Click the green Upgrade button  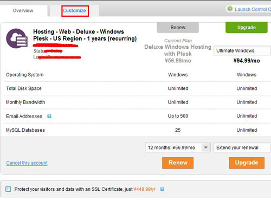point(247,27)
